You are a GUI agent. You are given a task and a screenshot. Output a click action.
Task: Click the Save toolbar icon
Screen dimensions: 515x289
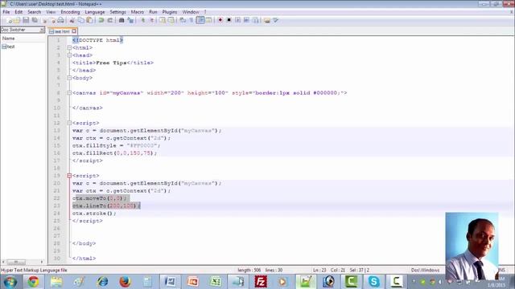pyautogui.click(x=26, y=20)
